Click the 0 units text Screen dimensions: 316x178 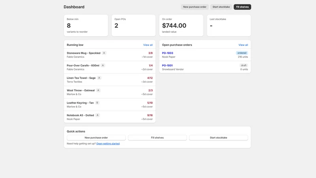[244, 70]
